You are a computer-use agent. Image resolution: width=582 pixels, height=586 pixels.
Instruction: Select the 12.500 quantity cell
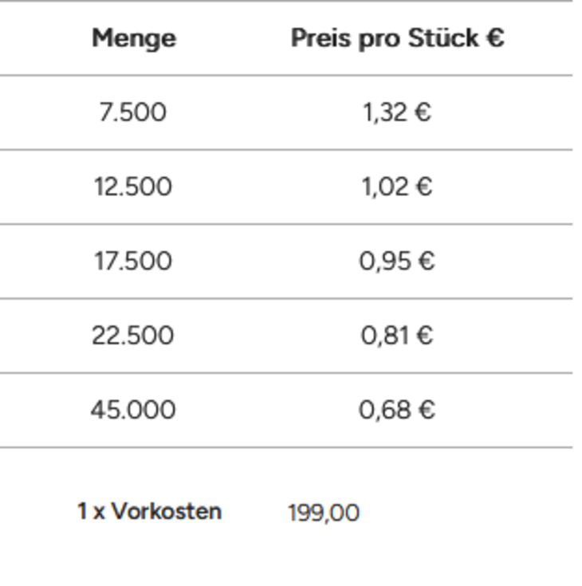pos(132,187)
